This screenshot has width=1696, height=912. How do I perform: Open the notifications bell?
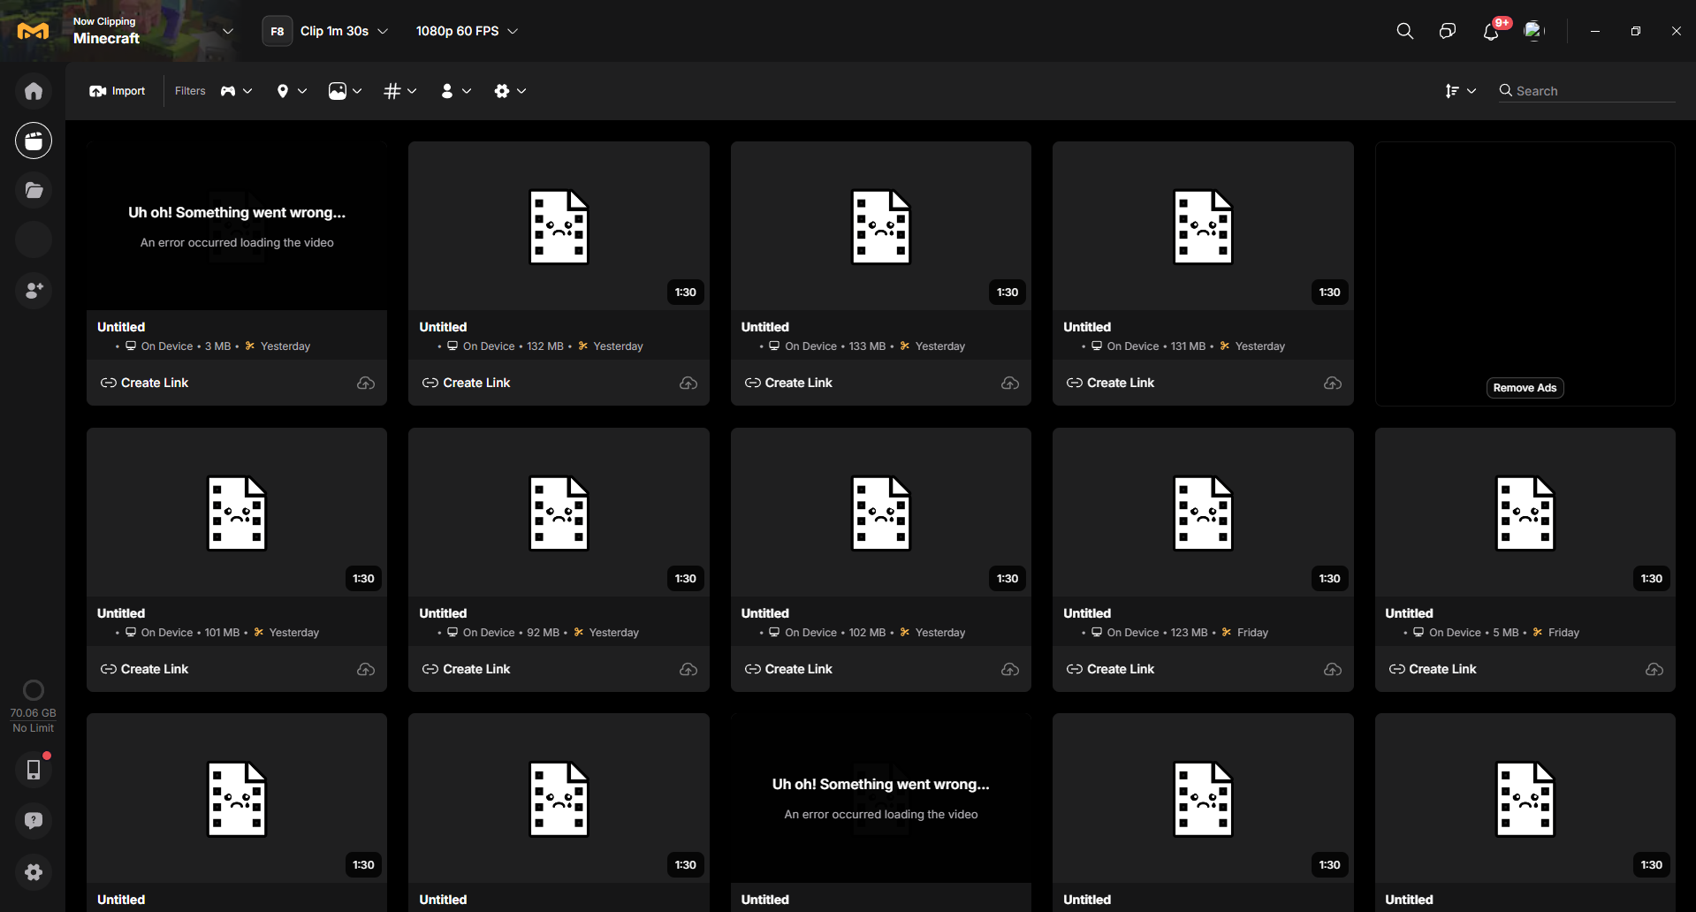(x=1491, y=31)
